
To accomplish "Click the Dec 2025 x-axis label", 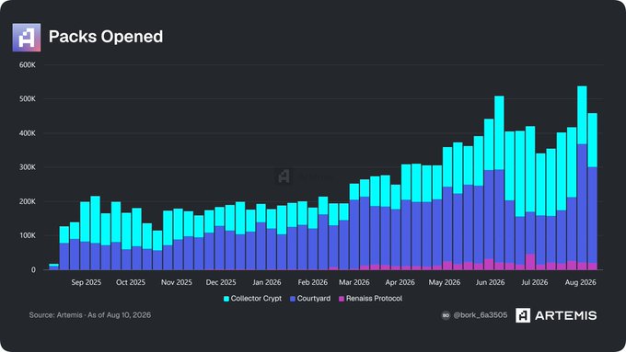I will 221,282.
